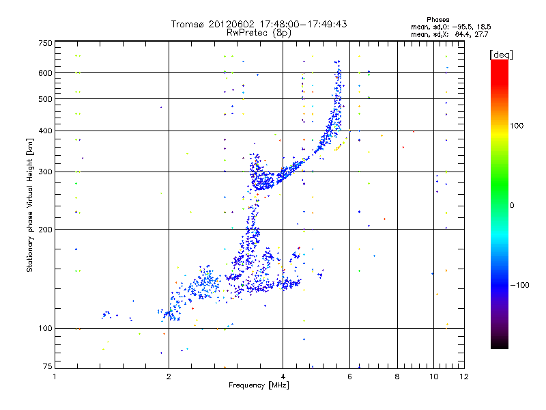Viewport: 546px width, 410px height.
Task: Click colorbar tick label '-100'
Action: [520, 285]
